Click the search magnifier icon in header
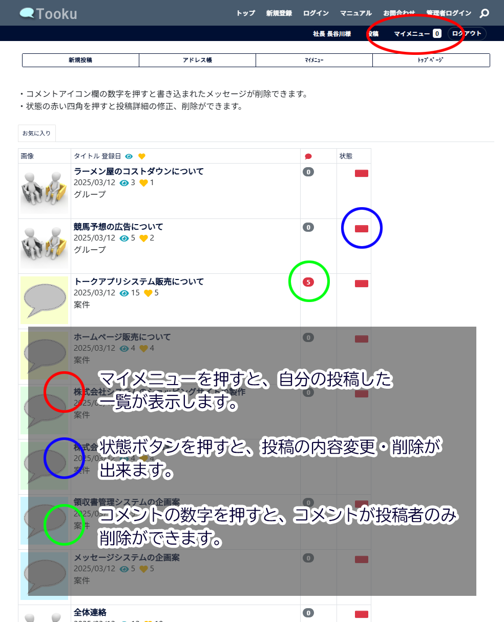Image resolution: width=504 pixels, height=622 pixels. pyautogui.click(x=484, y=14)
